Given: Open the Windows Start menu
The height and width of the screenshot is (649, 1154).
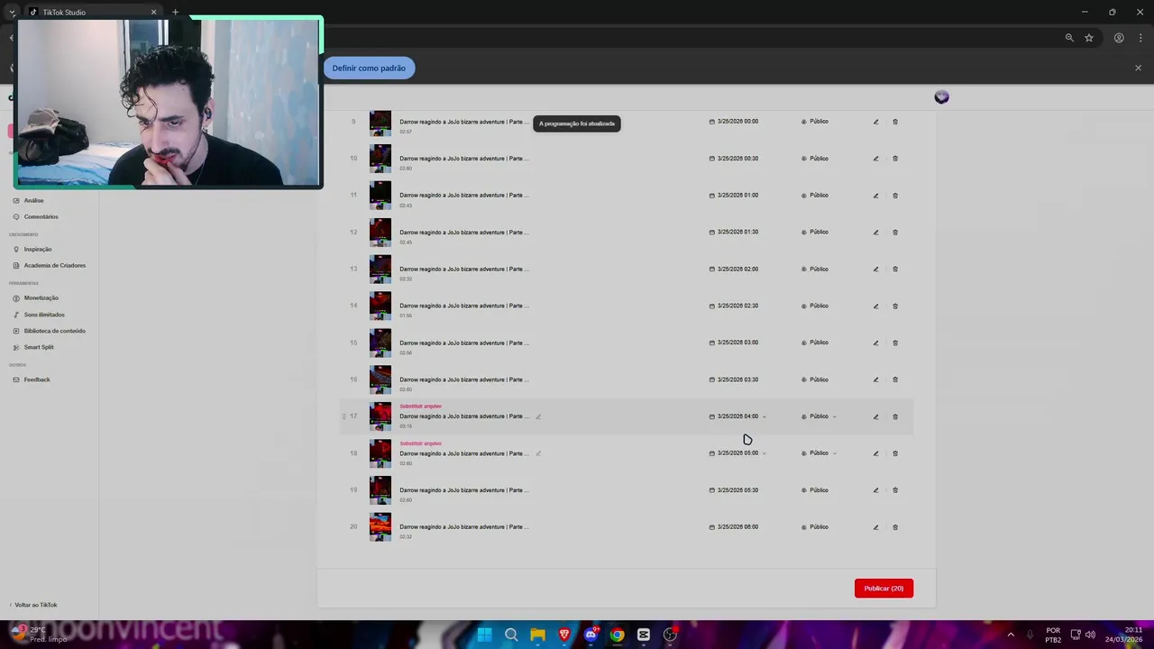Looking at the screenshot, I should click(x=484, y=635).
